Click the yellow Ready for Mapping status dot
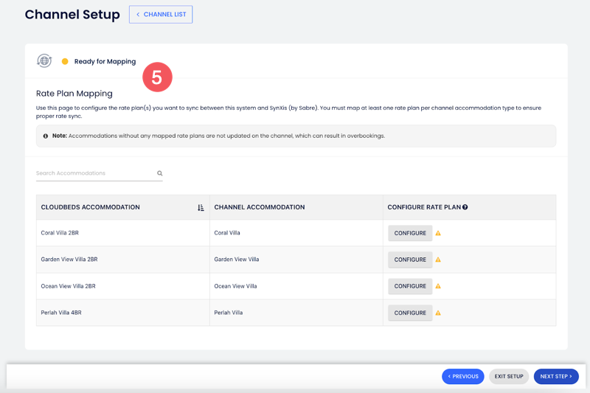 (x=65, y=62)
